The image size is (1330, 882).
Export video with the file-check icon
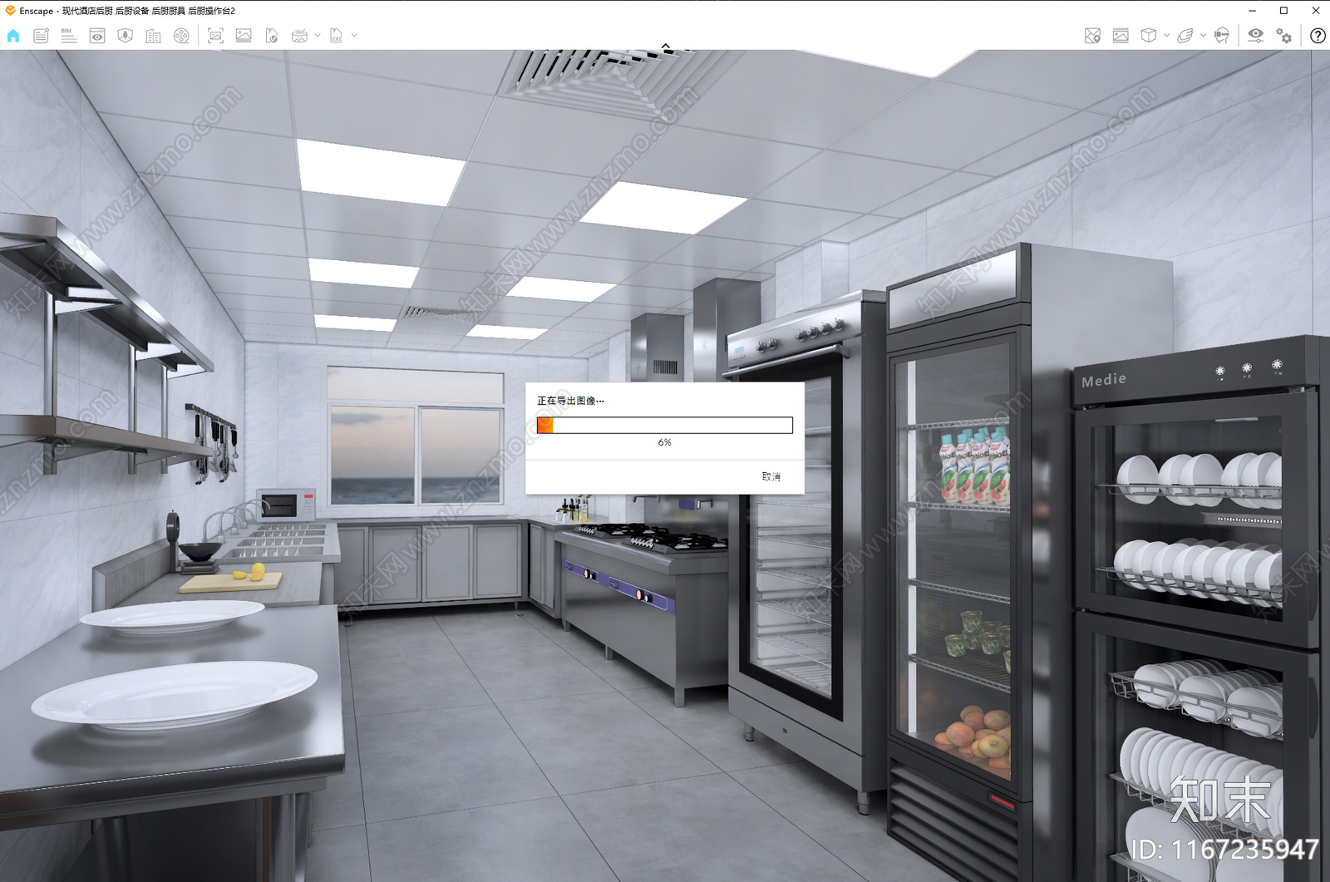272,36
